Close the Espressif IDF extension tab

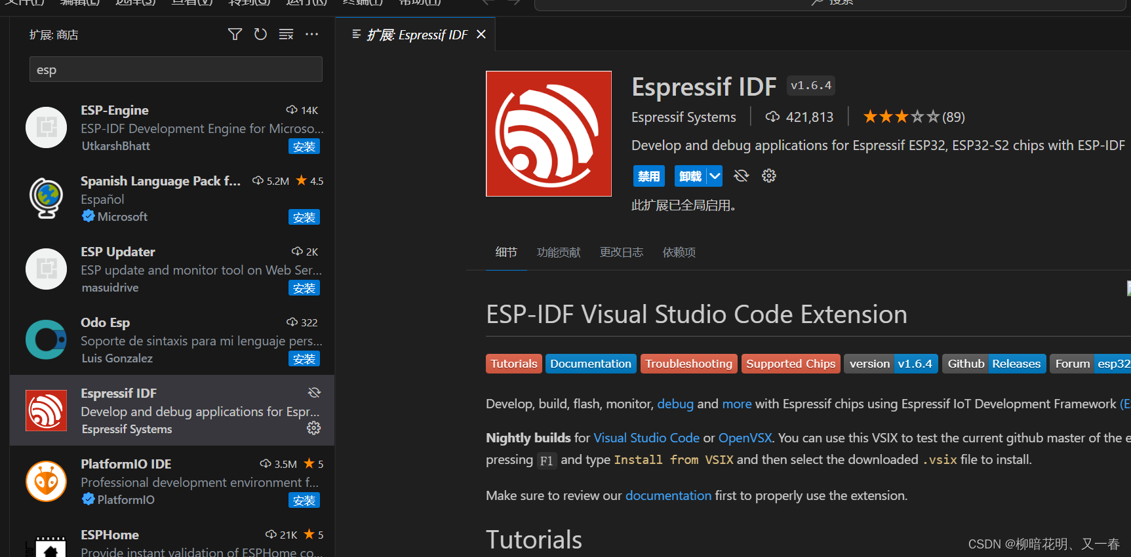pyautogui.click(x=481, y=34)
